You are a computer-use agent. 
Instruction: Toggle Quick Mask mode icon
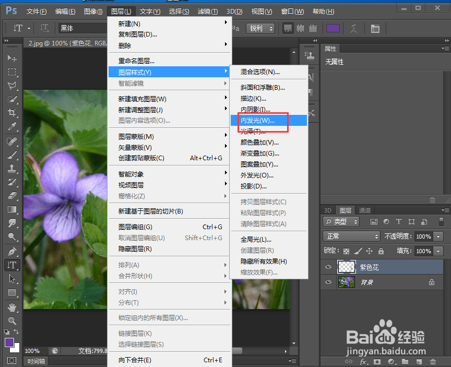(x=12, y=360)
